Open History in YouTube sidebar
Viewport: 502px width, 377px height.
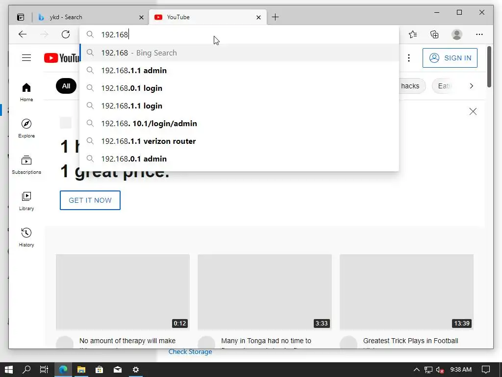click(26, 237)
